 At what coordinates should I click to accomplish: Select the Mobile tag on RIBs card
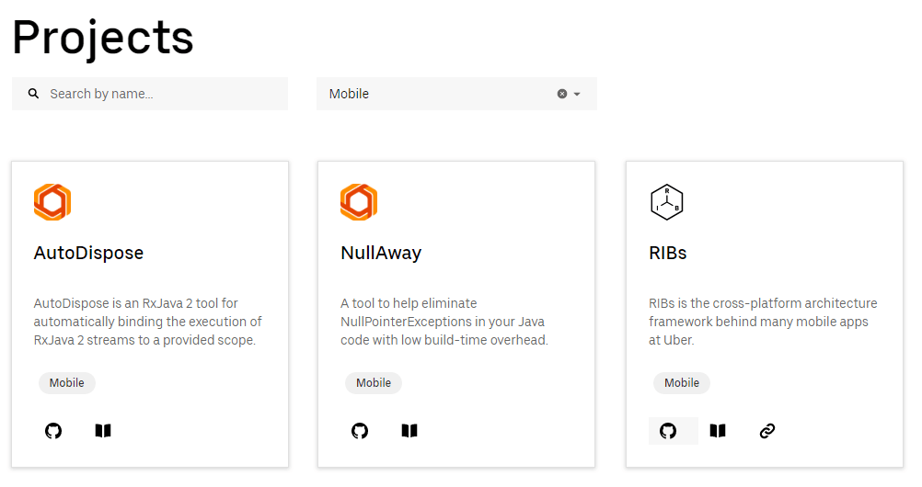pos(682,383)
